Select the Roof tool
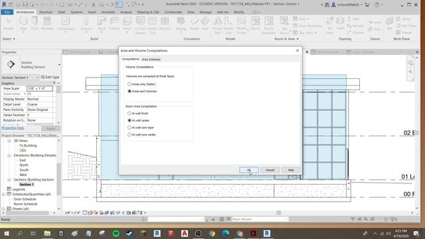425x239 pixels. [x=102, y=25]
